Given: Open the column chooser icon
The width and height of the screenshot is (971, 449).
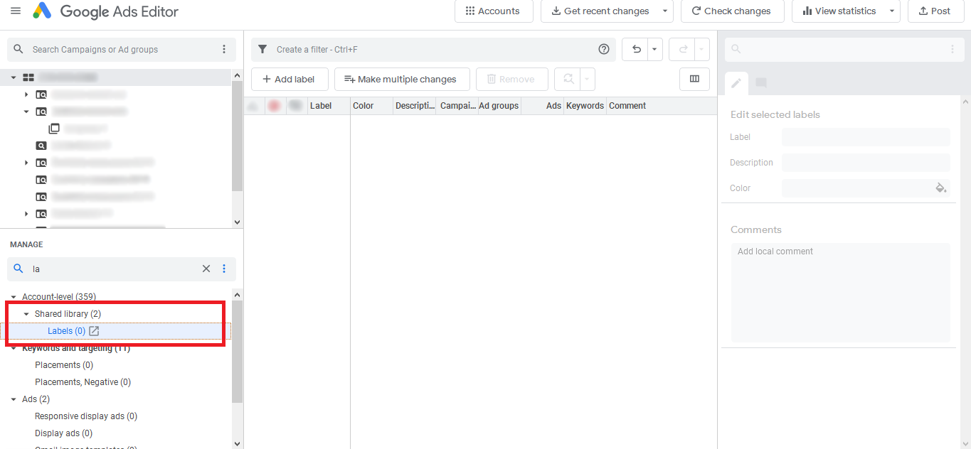Looking at the screenshot, I should pos(695,80).
